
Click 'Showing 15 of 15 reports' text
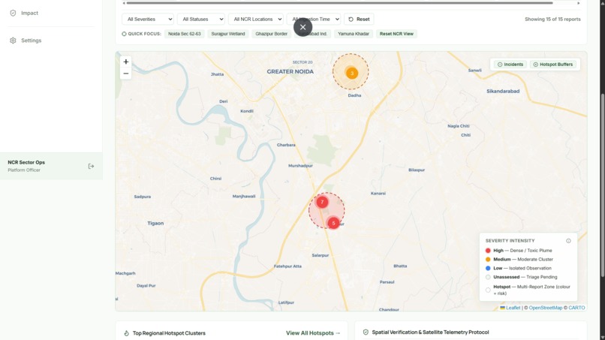(552, 20)
